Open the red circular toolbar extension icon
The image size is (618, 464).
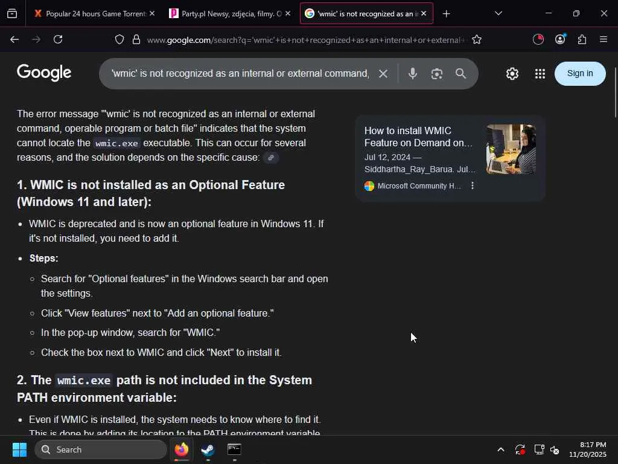coord(538,39)
